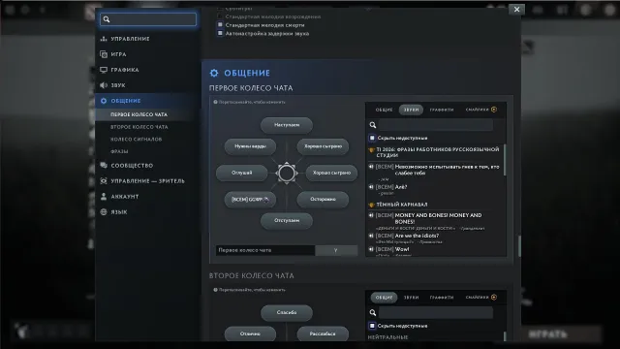Close the settings window with the X
Image resolution: width=620 pixels, height=349 pixels.
click(x=516, y=10)
